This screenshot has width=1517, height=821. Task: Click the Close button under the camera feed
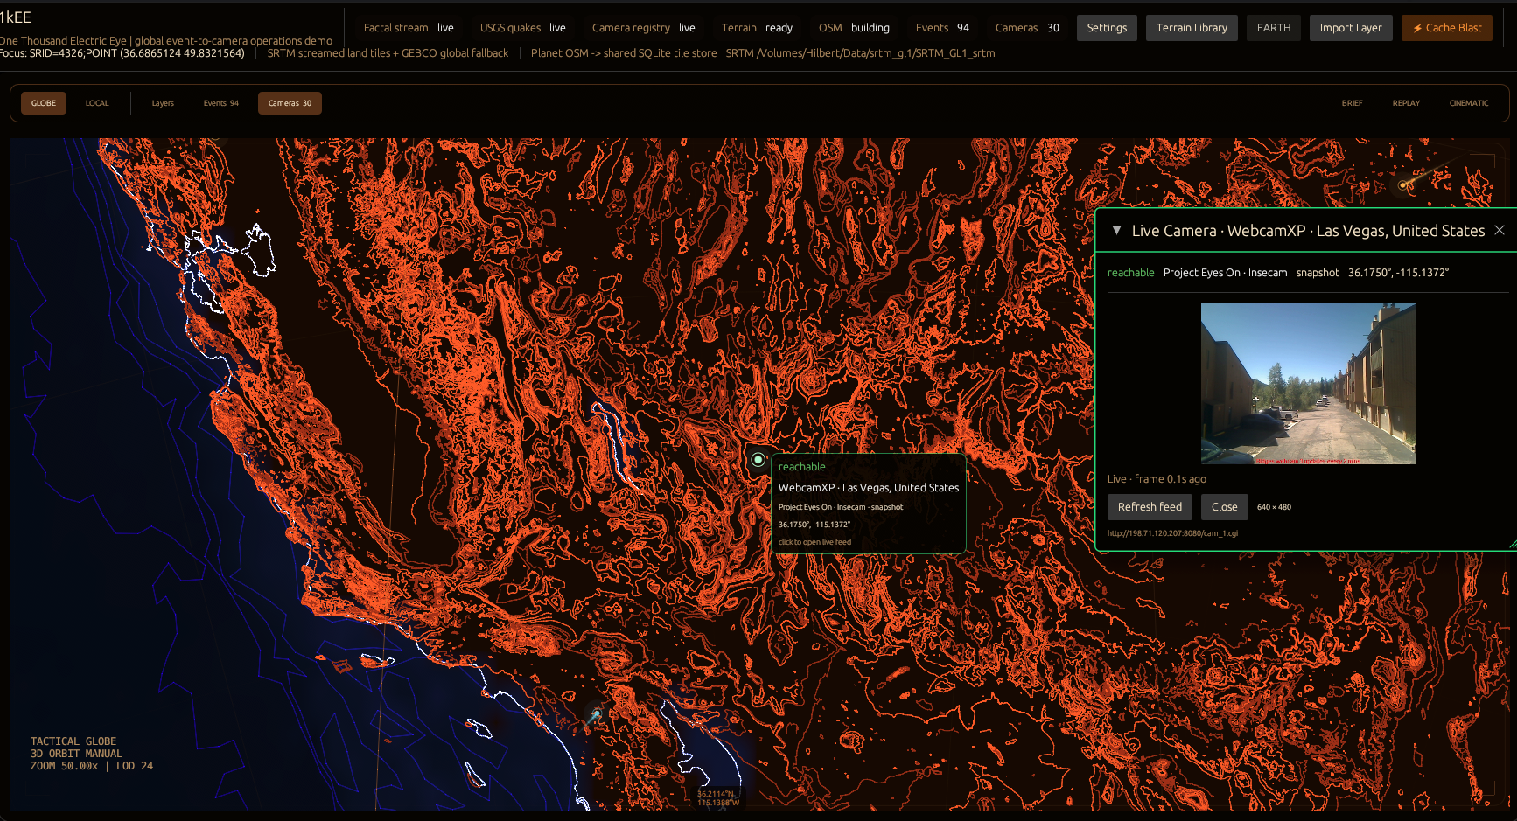pos(1225,507)
